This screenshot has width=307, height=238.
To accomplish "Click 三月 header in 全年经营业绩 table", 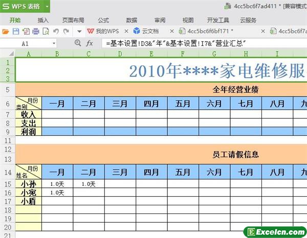I will 120,103.
